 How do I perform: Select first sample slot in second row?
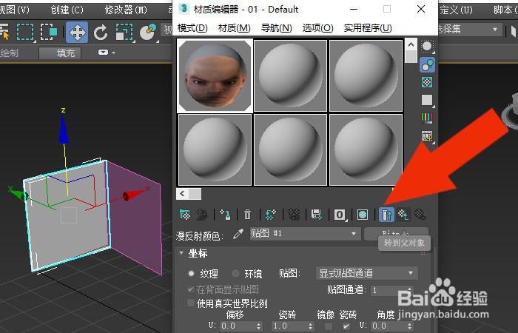tap(215, 149)
